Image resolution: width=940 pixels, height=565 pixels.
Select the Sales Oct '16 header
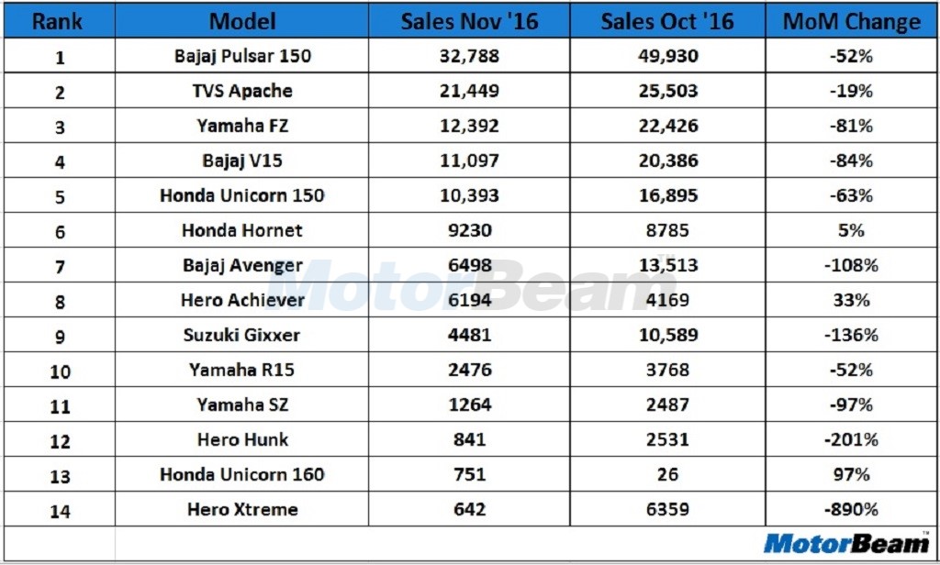pyautogui.click(x=667, y=21)
